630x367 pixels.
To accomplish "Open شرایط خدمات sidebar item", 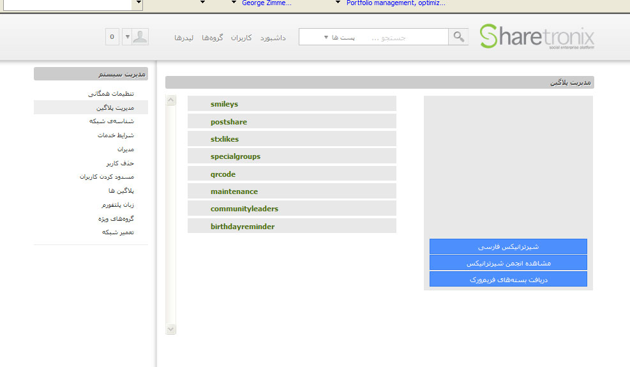I will [x=116, y=135].
